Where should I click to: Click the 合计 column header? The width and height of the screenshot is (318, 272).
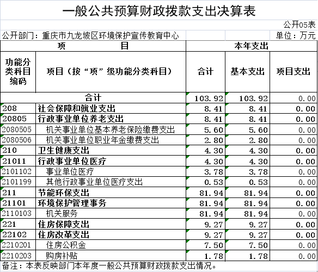(x=205, y=72)
